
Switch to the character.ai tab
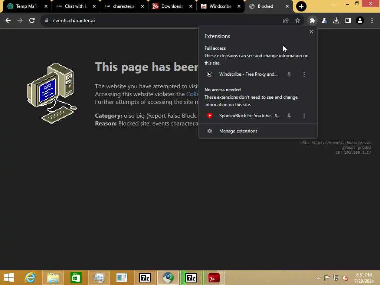(x=124, y=6)
